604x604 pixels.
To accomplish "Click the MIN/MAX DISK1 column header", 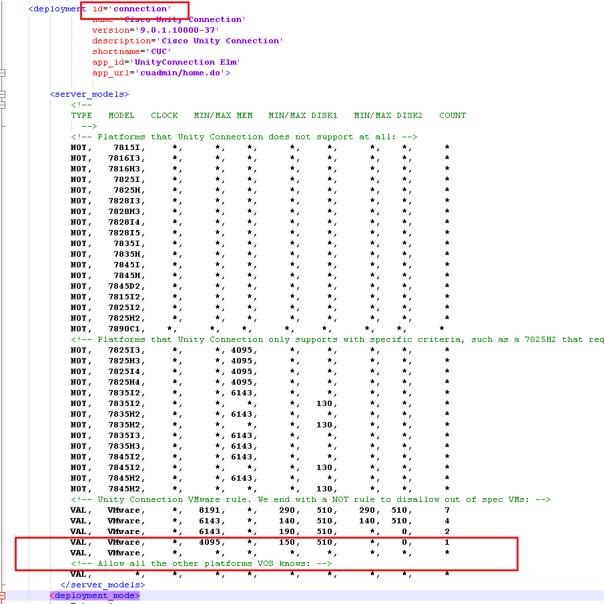I will (x=303, y=115).
